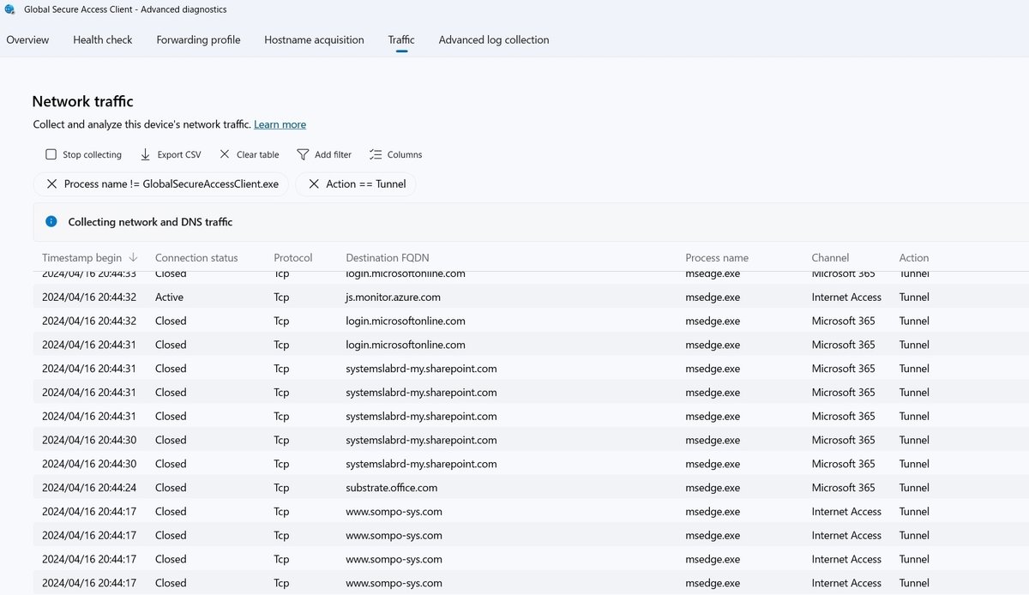The height and width of the screenshot is (595, 1029).
Task: Click the Add filter funnel icon
Action: click(x=303, y=154)
